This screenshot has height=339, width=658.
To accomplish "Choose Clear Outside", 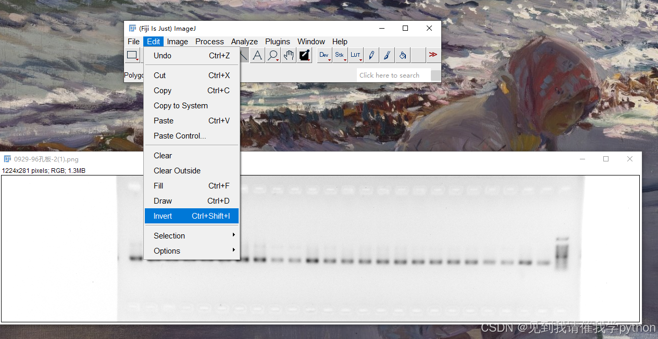I will point(192,171).
